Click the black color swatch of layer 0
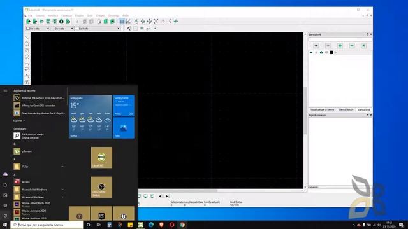Viewport: 408px width, 229px height. [x=331, y=52]
